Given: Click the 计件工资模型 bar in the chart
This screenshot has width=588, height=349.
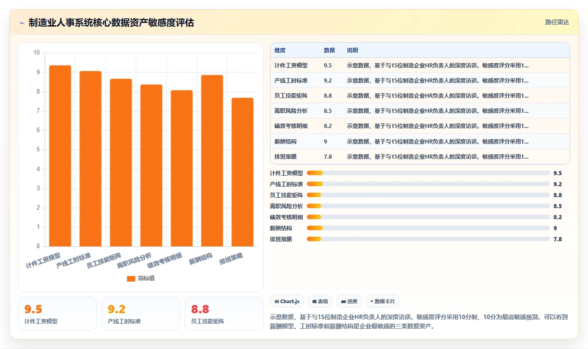Looking at the screenshot, I should (60, 156).
